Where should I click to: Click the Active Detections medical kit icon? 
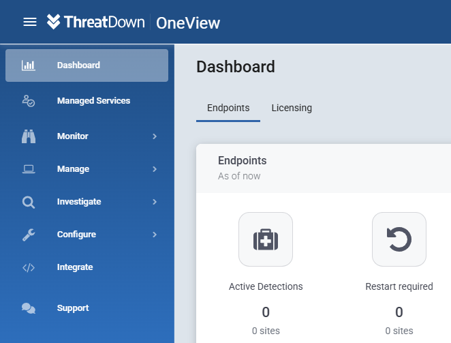(x=266, y=239)
